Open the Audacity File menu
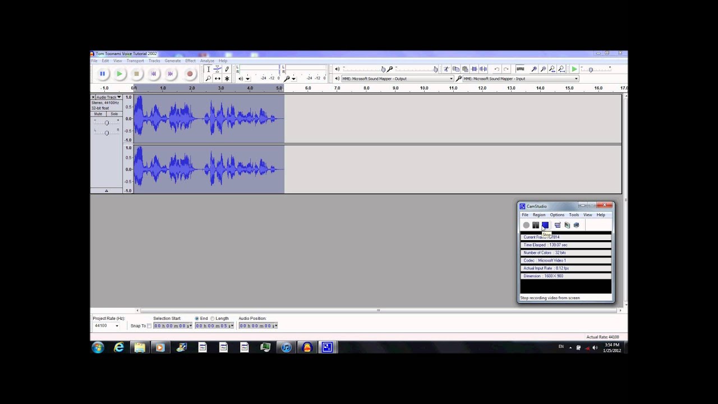718x404 pixels. pyautogui.click(x=94, y=61)
